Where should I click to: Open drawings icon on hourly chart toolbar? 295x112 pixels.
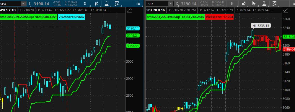coord(274,4)
